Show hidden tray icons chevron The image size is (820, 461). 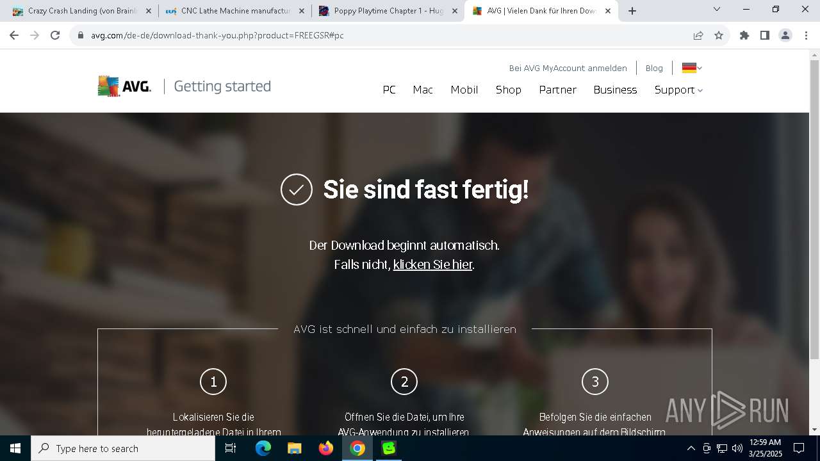tap(691, 448)
